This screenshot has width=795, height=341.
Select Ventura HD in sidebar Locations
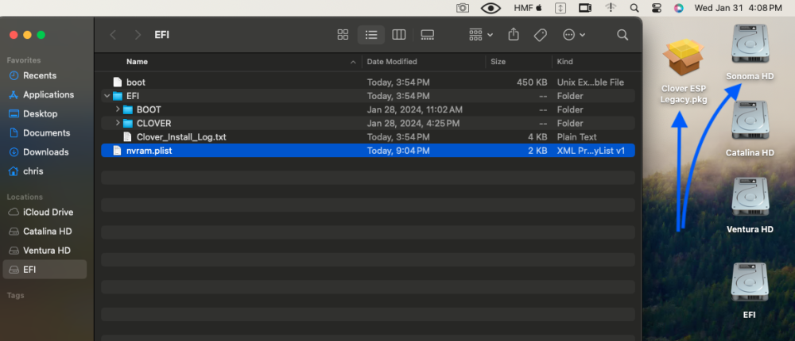pos(47,251)
